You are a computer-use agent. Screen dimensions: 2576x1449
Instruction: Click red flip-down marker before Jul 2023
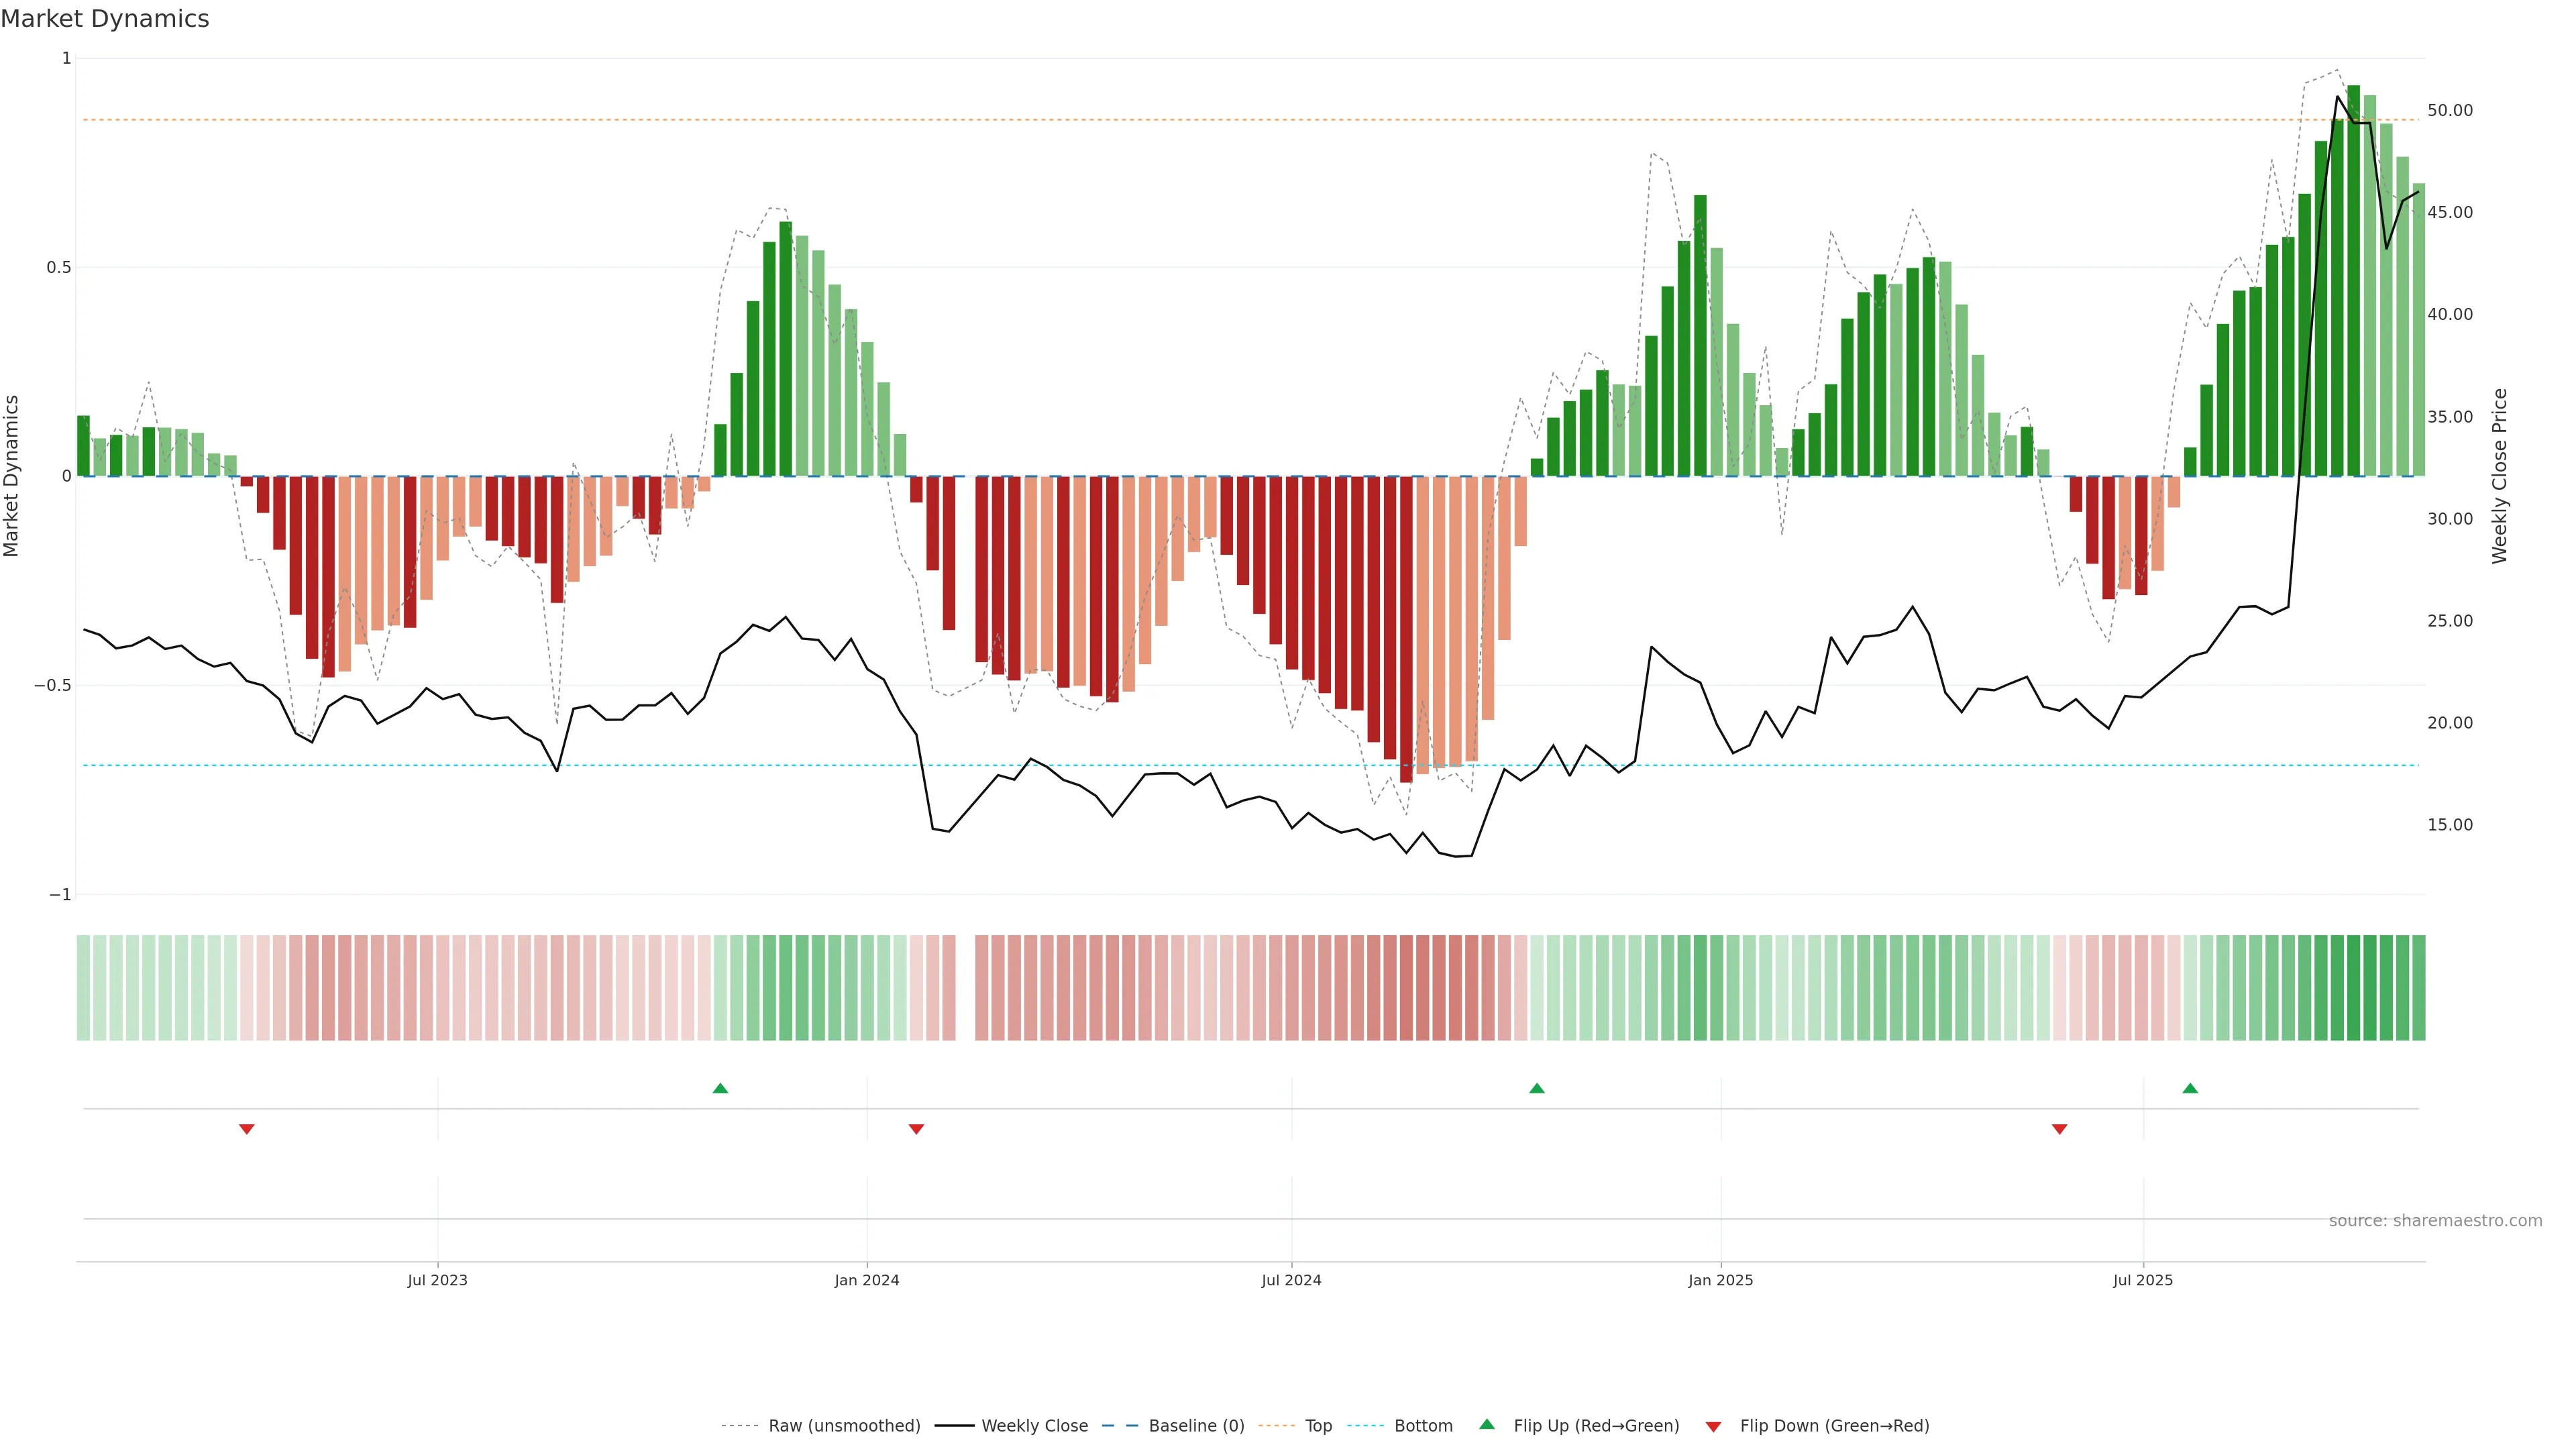pyautogui.click(x=247, y=1129)
